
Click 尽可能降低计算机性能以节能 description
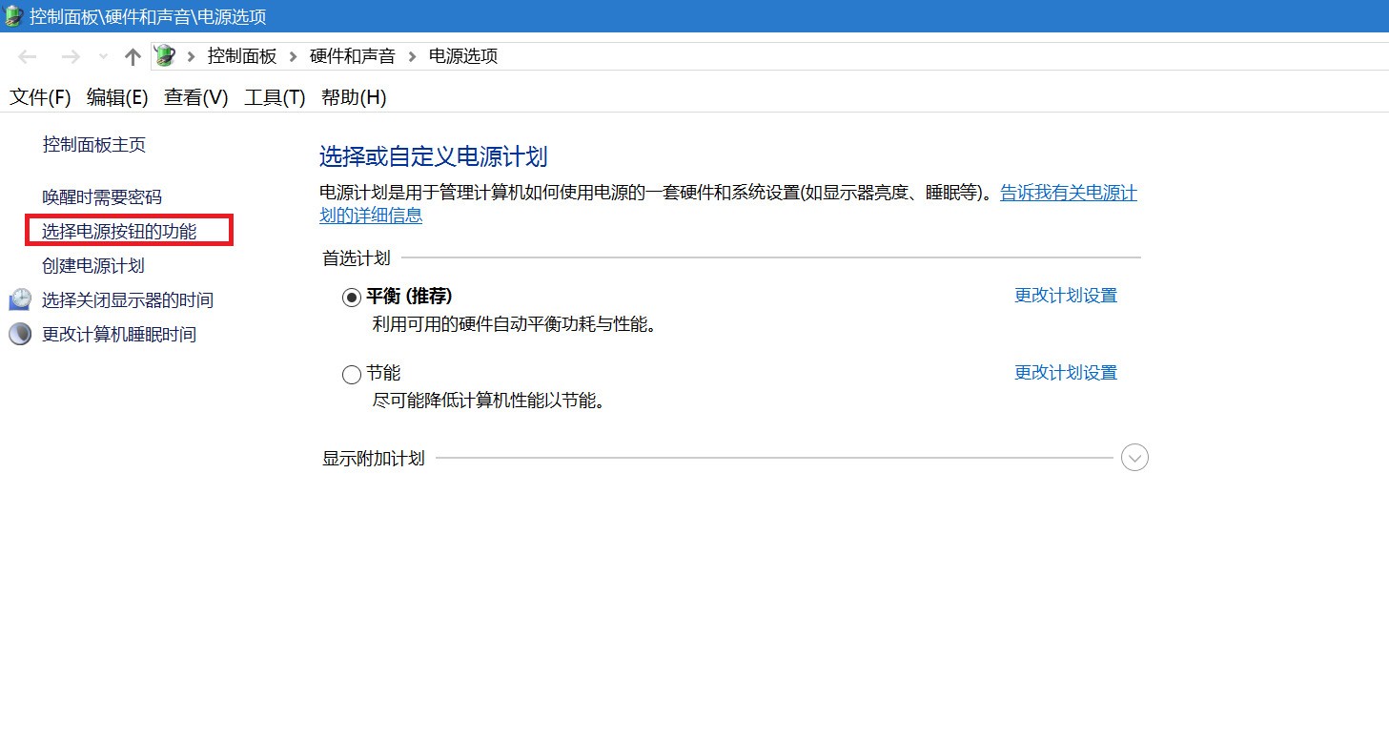click(489, 401)
